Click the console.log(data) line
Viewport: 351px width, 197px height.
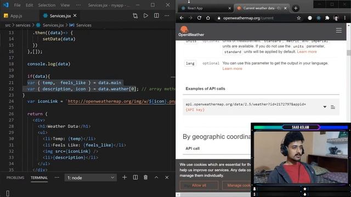pyautogui.click(x=49, y=64)
